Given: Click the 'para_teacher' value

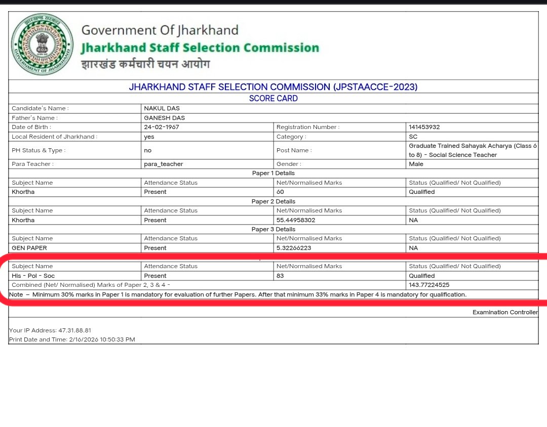Looking at the screenshot, I should (163, 164).
